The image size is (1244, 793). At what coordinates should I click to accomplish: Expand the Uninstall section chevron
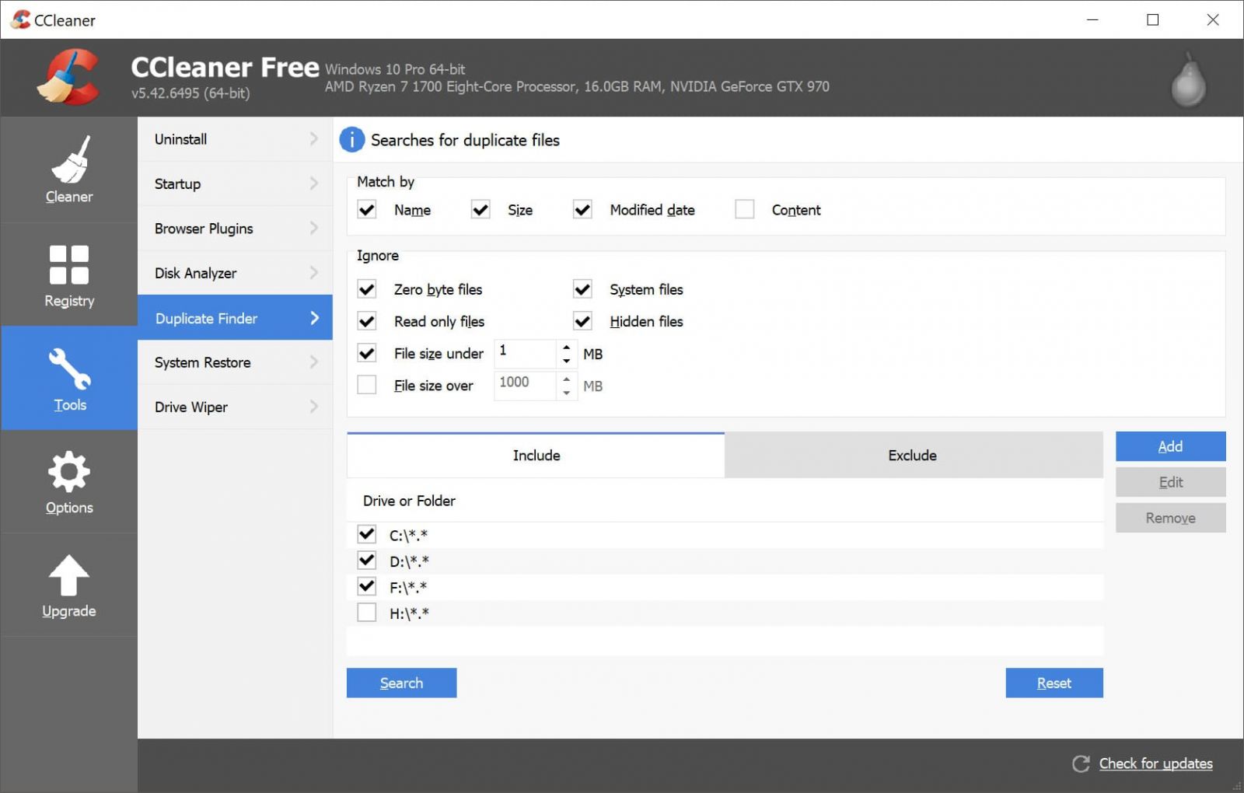314,139
